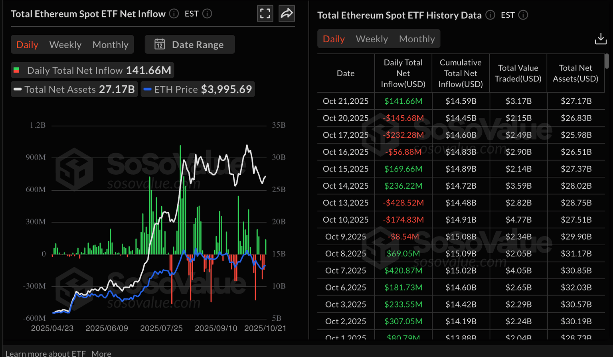
Task: Select Weekly tab in History Data
Action: (372, 39)
